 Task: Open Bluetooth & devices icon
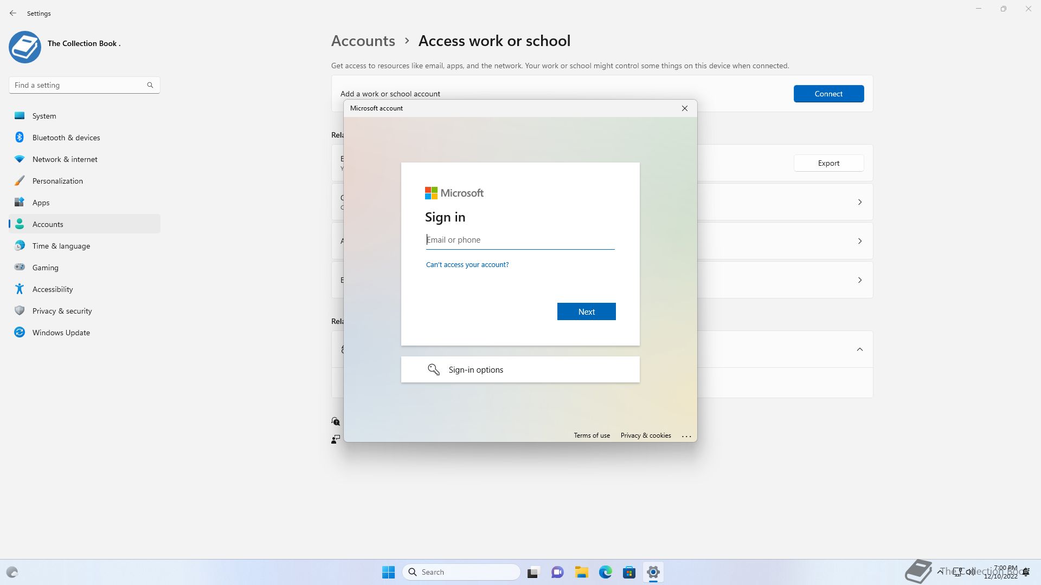pyautogui.click(x=20, y=137)
